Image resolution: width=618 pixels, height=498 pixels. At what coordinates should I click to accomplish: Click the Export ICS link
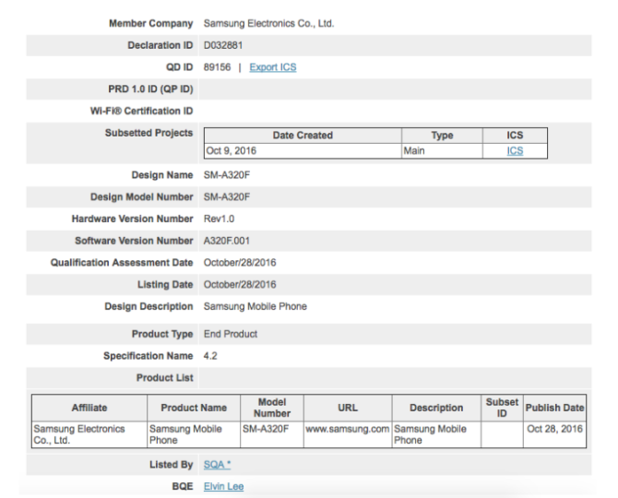pyautogui.click(x=273, y=67)
